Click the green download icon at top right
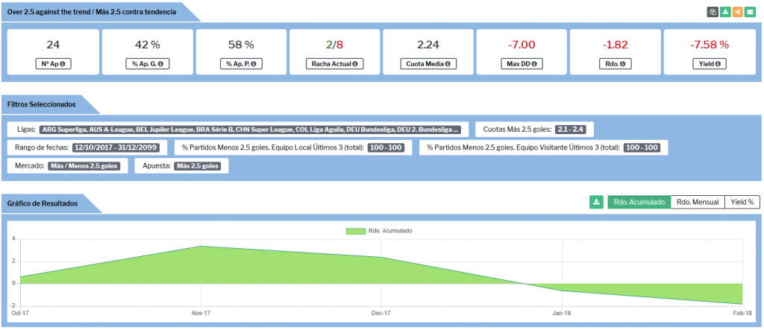This screenshot has width=764, height=330. click(x=725, y=12)
